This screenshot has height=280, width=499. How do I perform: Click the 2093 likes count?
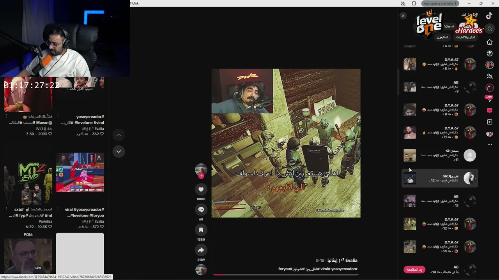pyautogui.click(x=42, y=134)
